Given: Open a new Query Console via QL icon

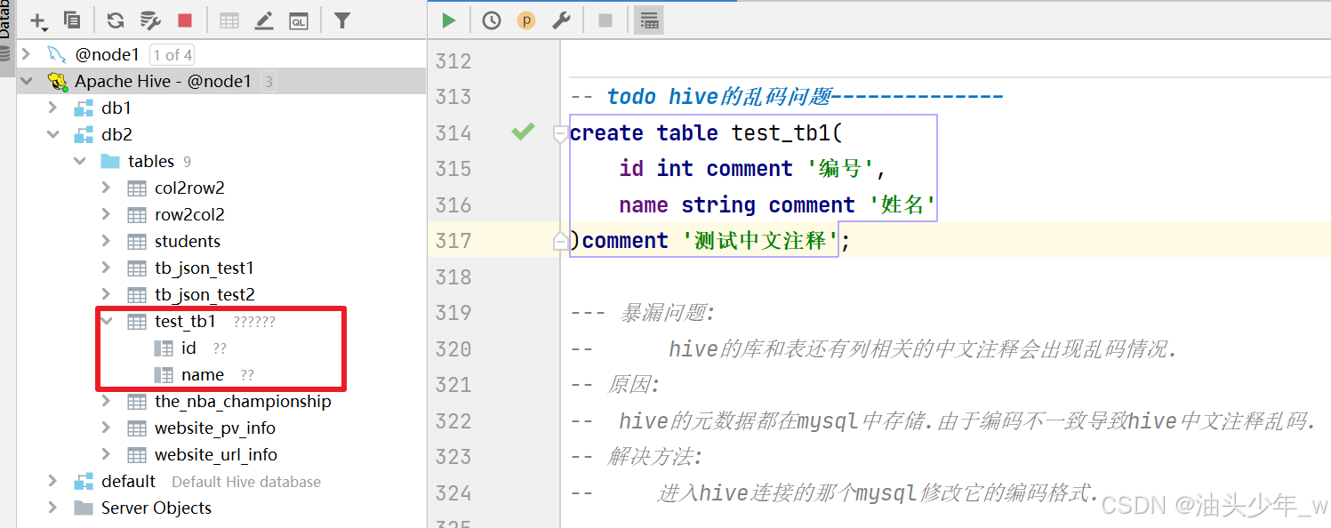Looking at the screenshot, I should coord(298,20).
